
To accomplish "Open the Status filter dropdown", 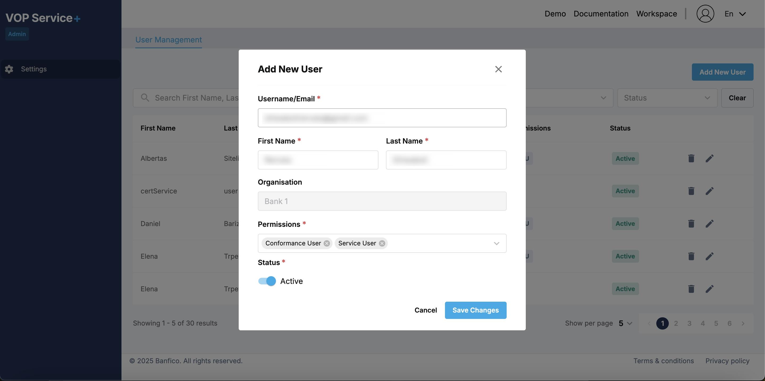I will 667,98.
